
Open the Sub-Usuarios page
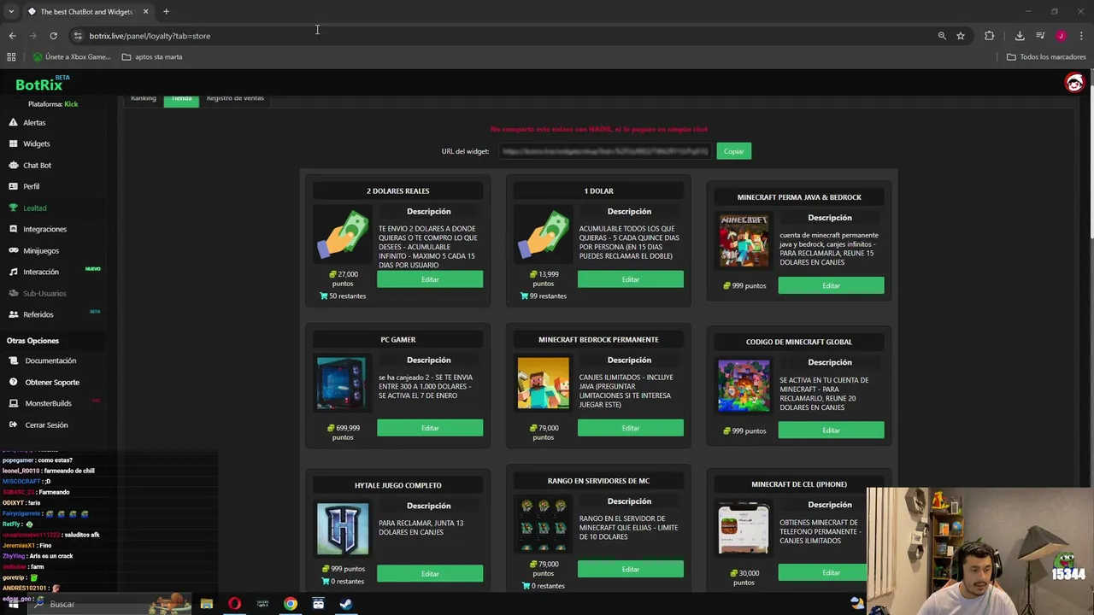pyautogui.click(x=44, y=293)
